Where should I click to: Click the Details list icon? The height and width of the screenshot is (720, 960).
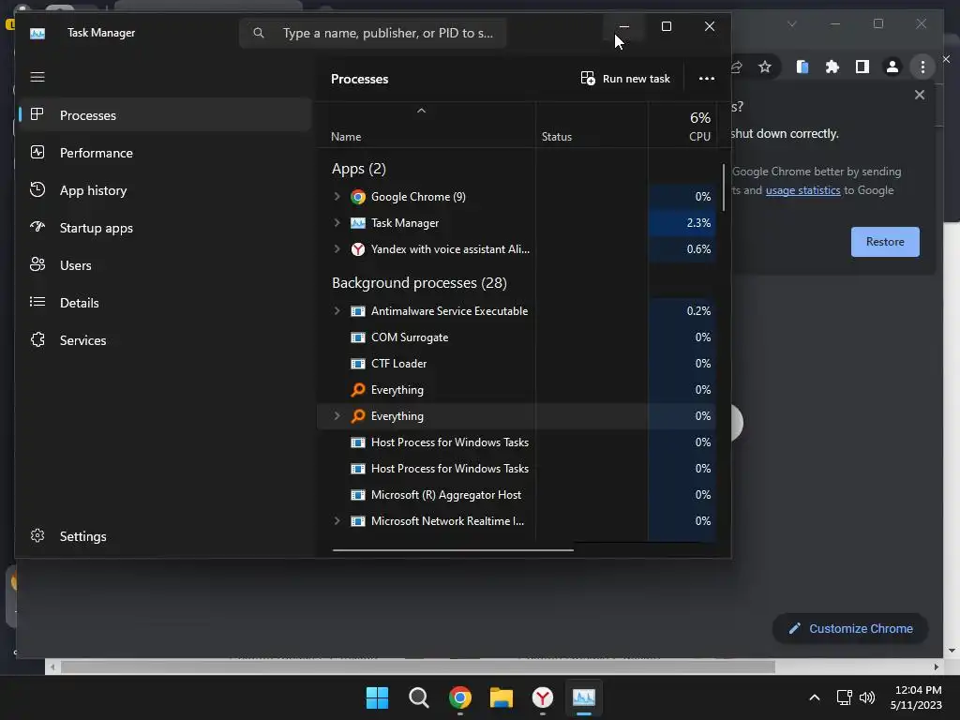[x=37, y=302]
